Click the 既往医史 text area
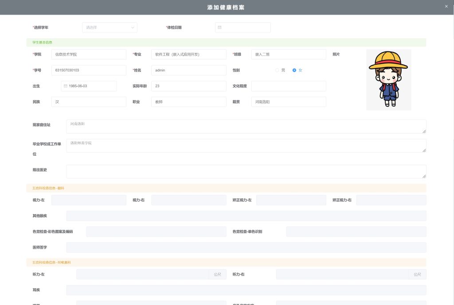This screenshot has width=454, height=305. tap(246, 172)
